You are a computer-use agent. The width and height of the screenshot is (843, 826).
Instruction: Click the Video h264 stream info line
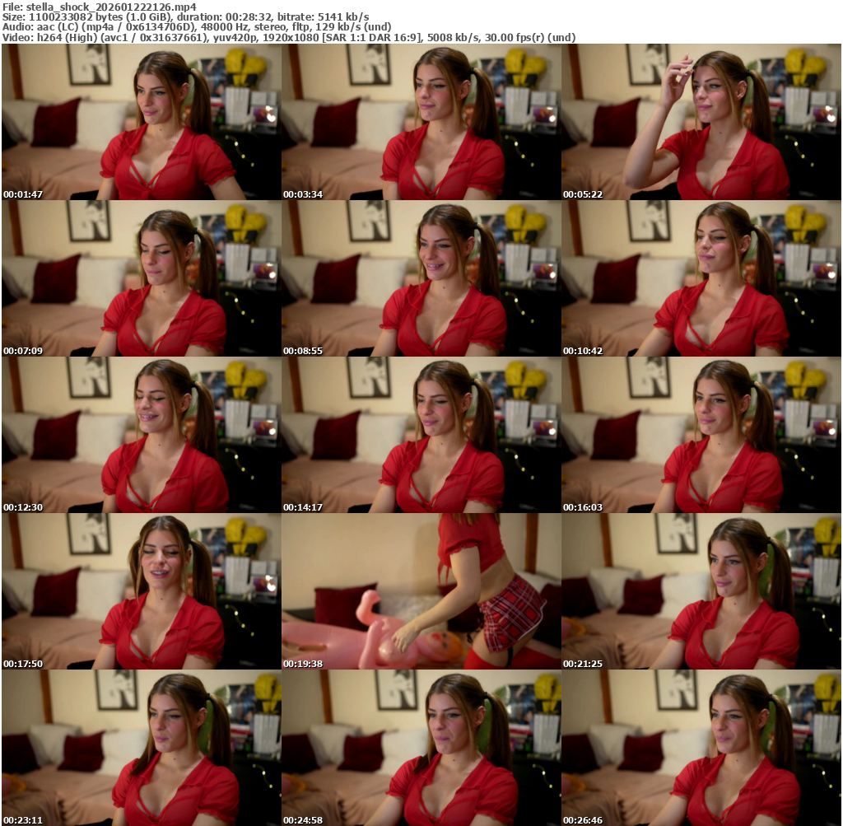click(288, 38)
